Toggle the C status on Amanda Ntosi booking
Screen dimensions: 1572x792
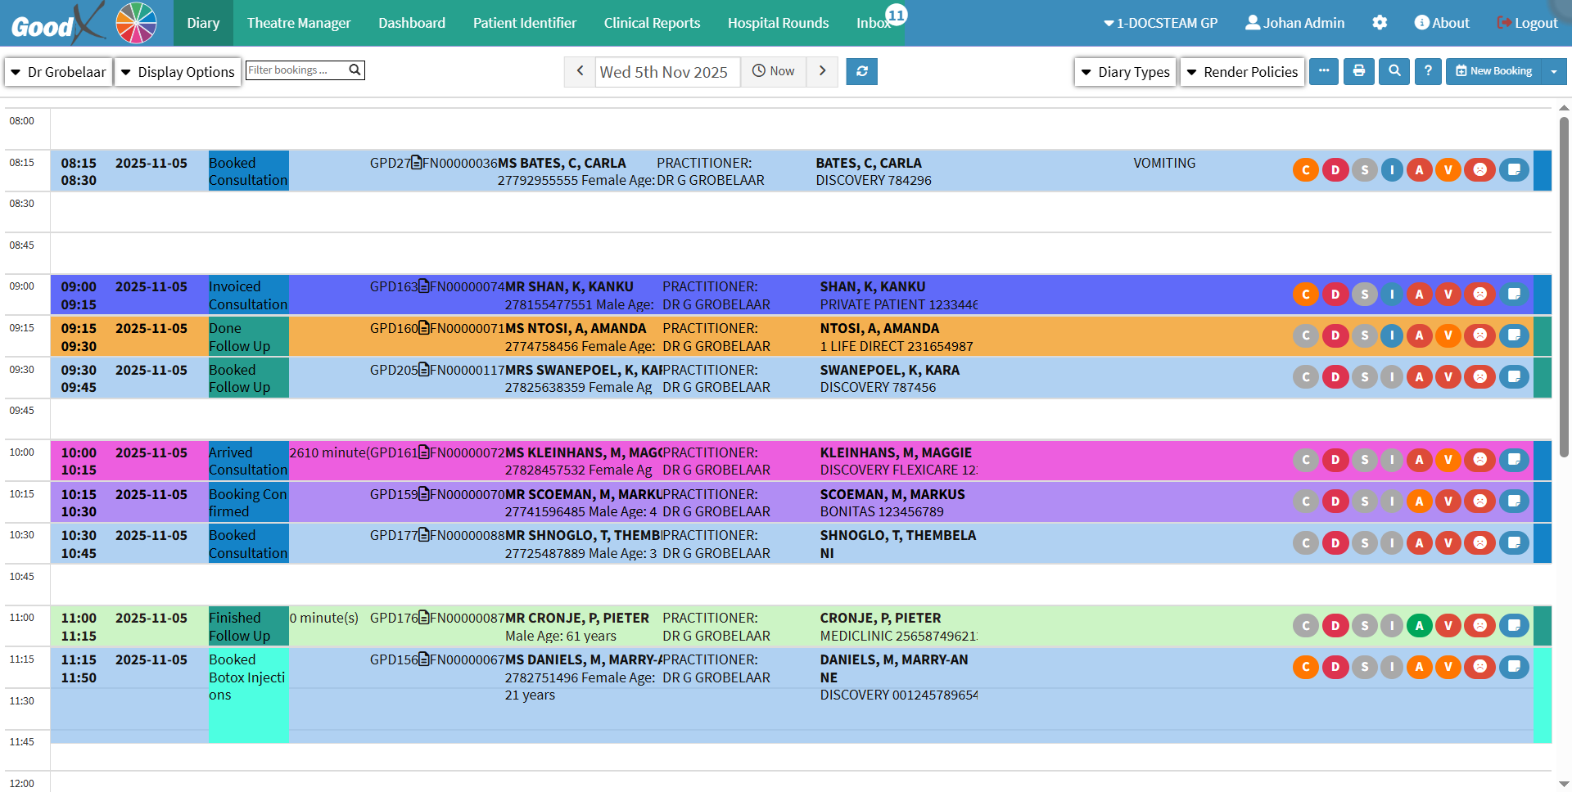click(x=1306, y=335)
